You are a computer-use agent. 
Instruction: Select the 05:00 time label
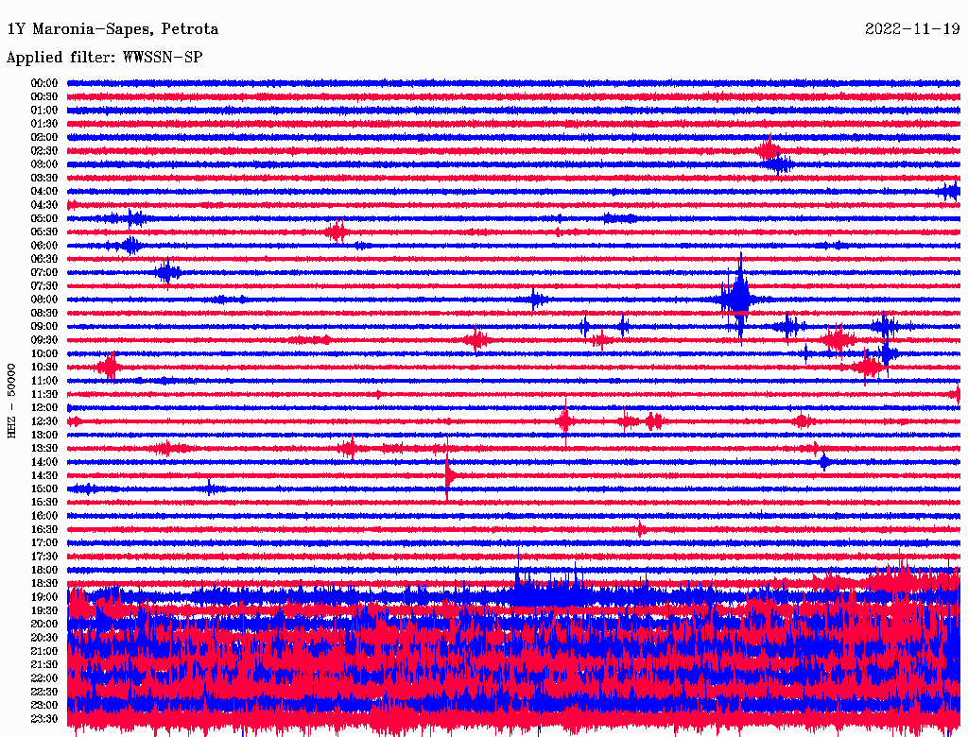pos(44,218)
